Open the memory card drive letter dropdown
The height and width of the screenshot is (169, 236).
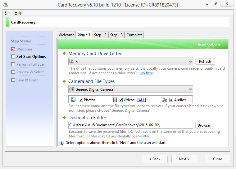[131, 61]
